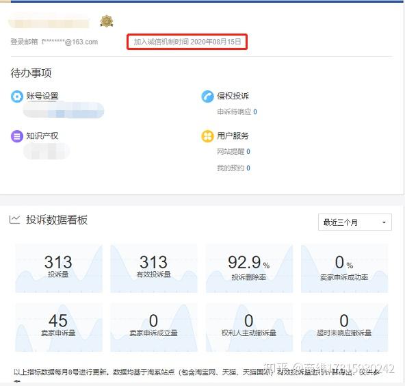
Task: Select the 0 卖家申诉成立量 card
Action: click(x=154, y=328)
